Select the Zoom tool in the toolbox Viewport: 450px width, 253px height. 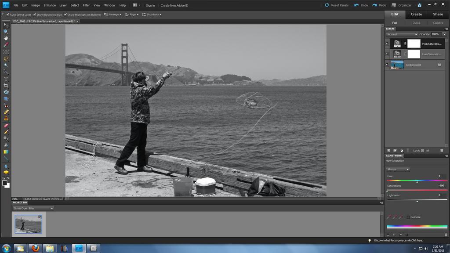[6, 32]
